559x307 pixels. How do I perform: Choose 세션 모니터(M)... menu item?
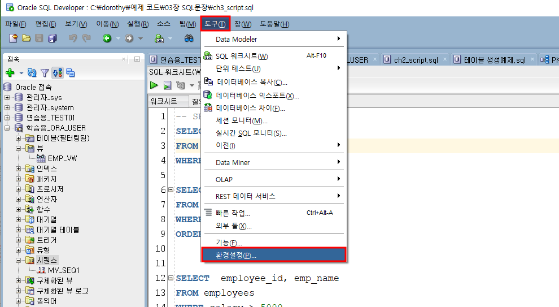274,120
